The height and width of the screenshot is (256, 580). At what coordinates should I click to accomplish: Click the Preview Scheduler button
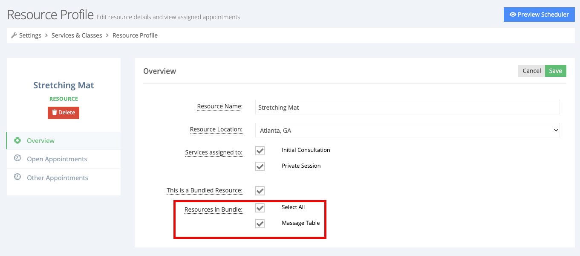point(539,15)
